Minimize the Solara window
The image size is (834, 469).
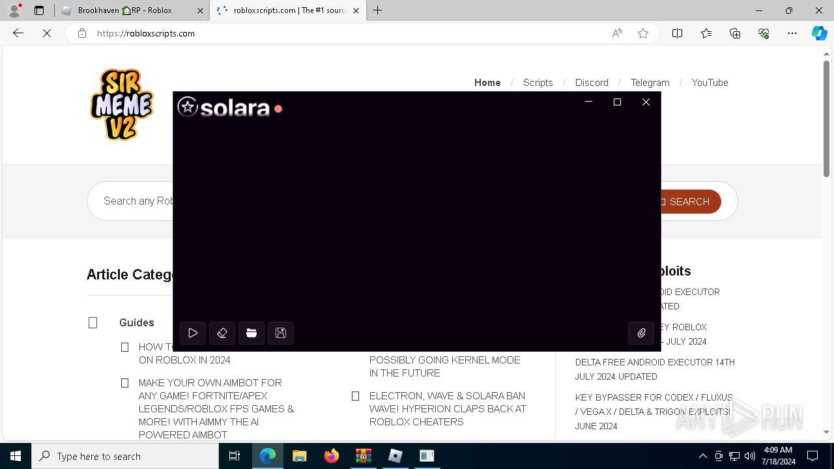588,102
